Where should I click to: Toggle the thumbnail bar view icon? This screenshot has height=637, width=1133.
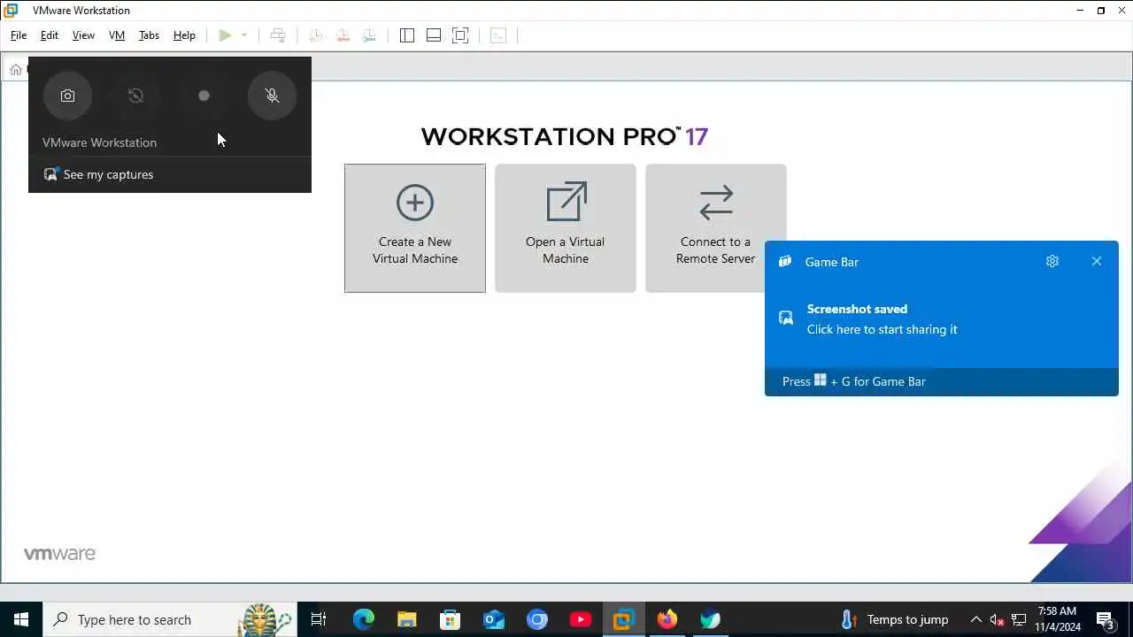click(434, 35)
